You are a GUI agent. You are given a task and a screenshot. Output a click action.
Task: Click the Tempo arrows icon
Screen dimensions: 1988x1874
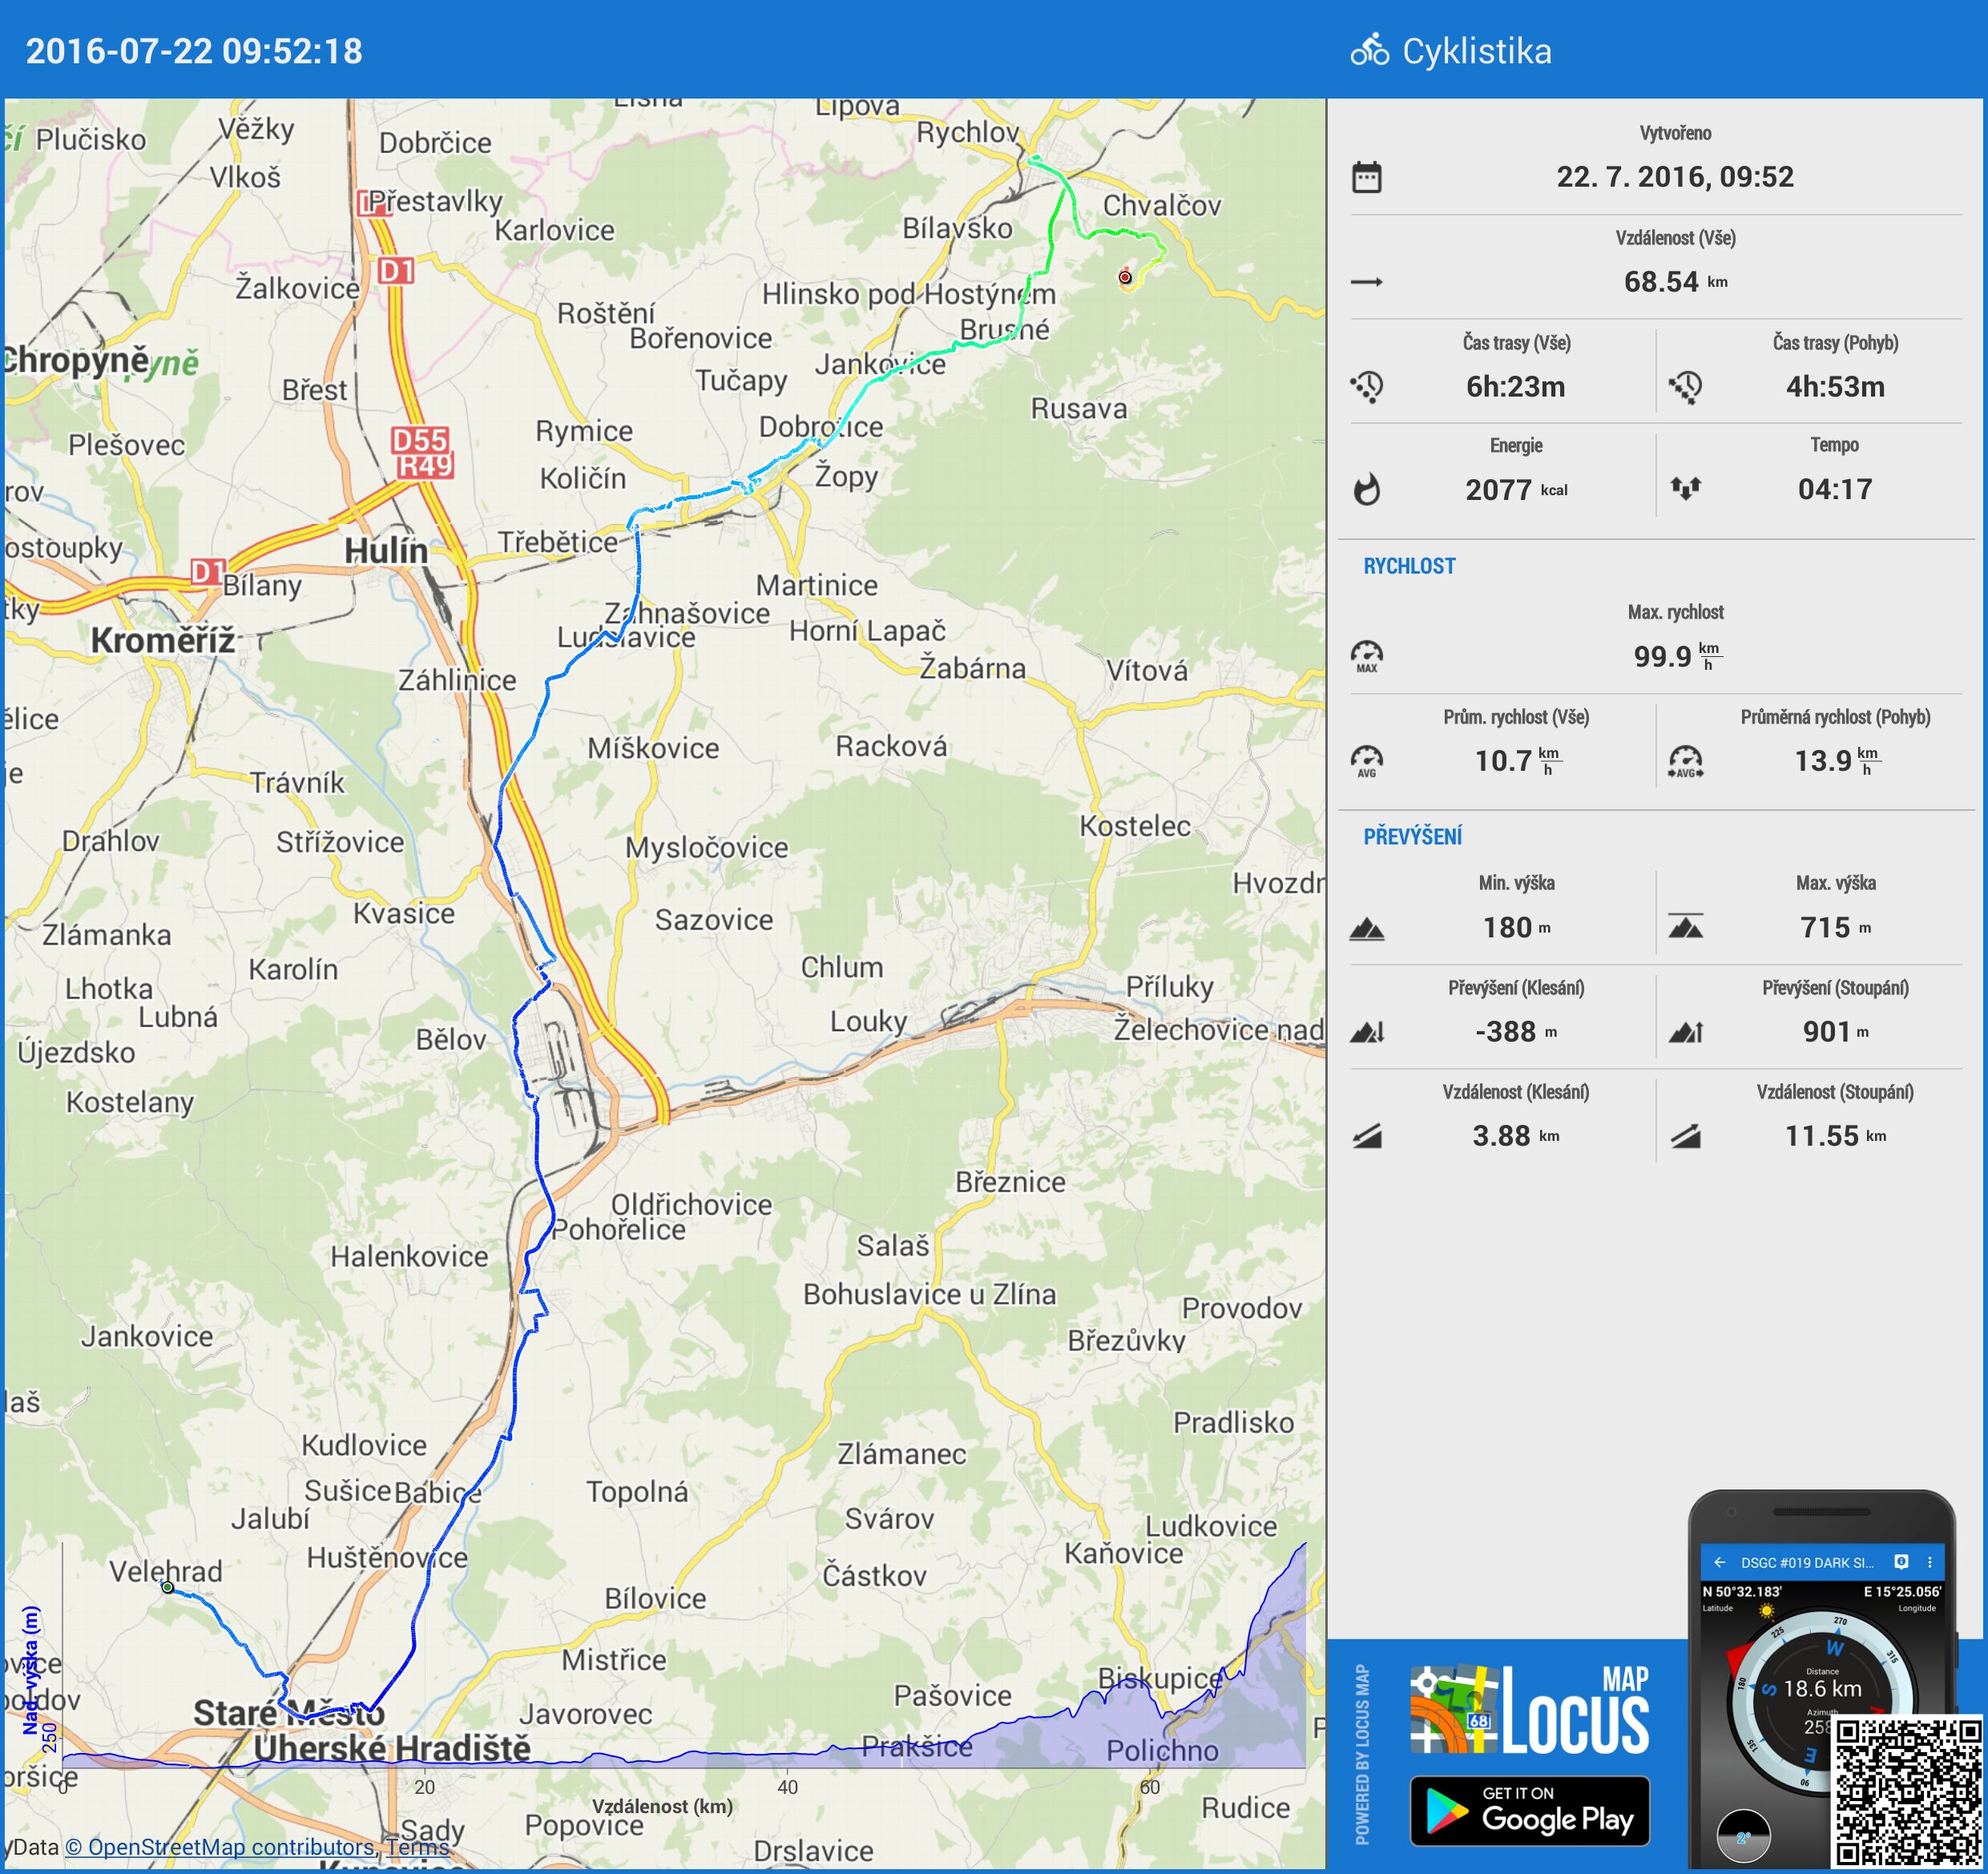click(1685, 488)
